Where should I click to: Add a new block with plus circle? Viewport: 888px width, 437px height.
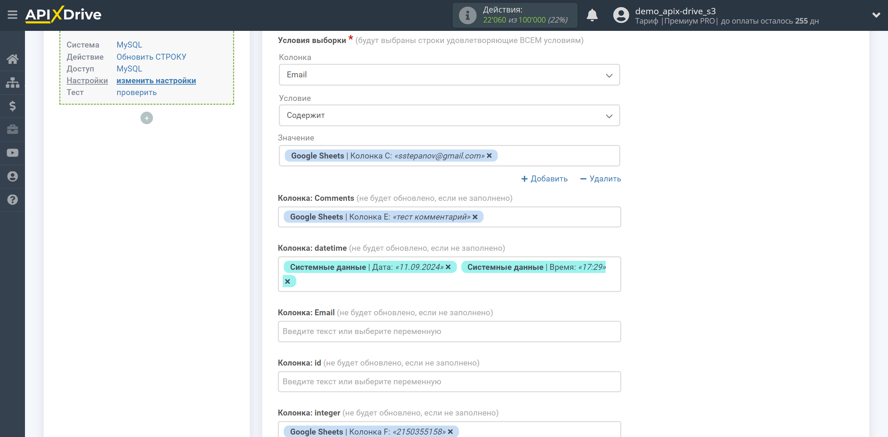click(147, 118)
